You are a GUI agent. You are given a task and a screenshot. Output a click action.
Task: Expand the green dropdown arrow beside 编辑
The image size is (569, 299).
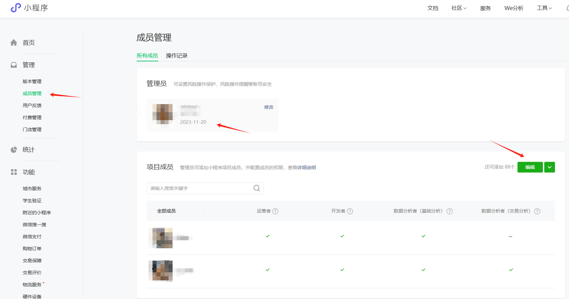(549, 167)
